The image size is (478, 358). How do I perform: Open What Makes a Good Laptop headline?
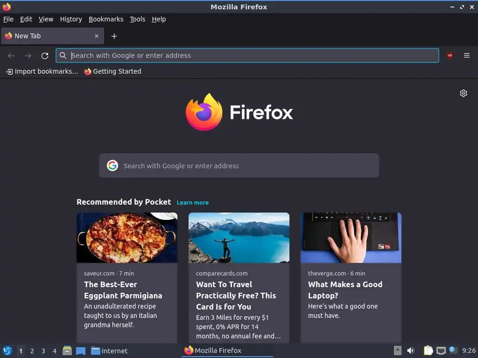345,290
